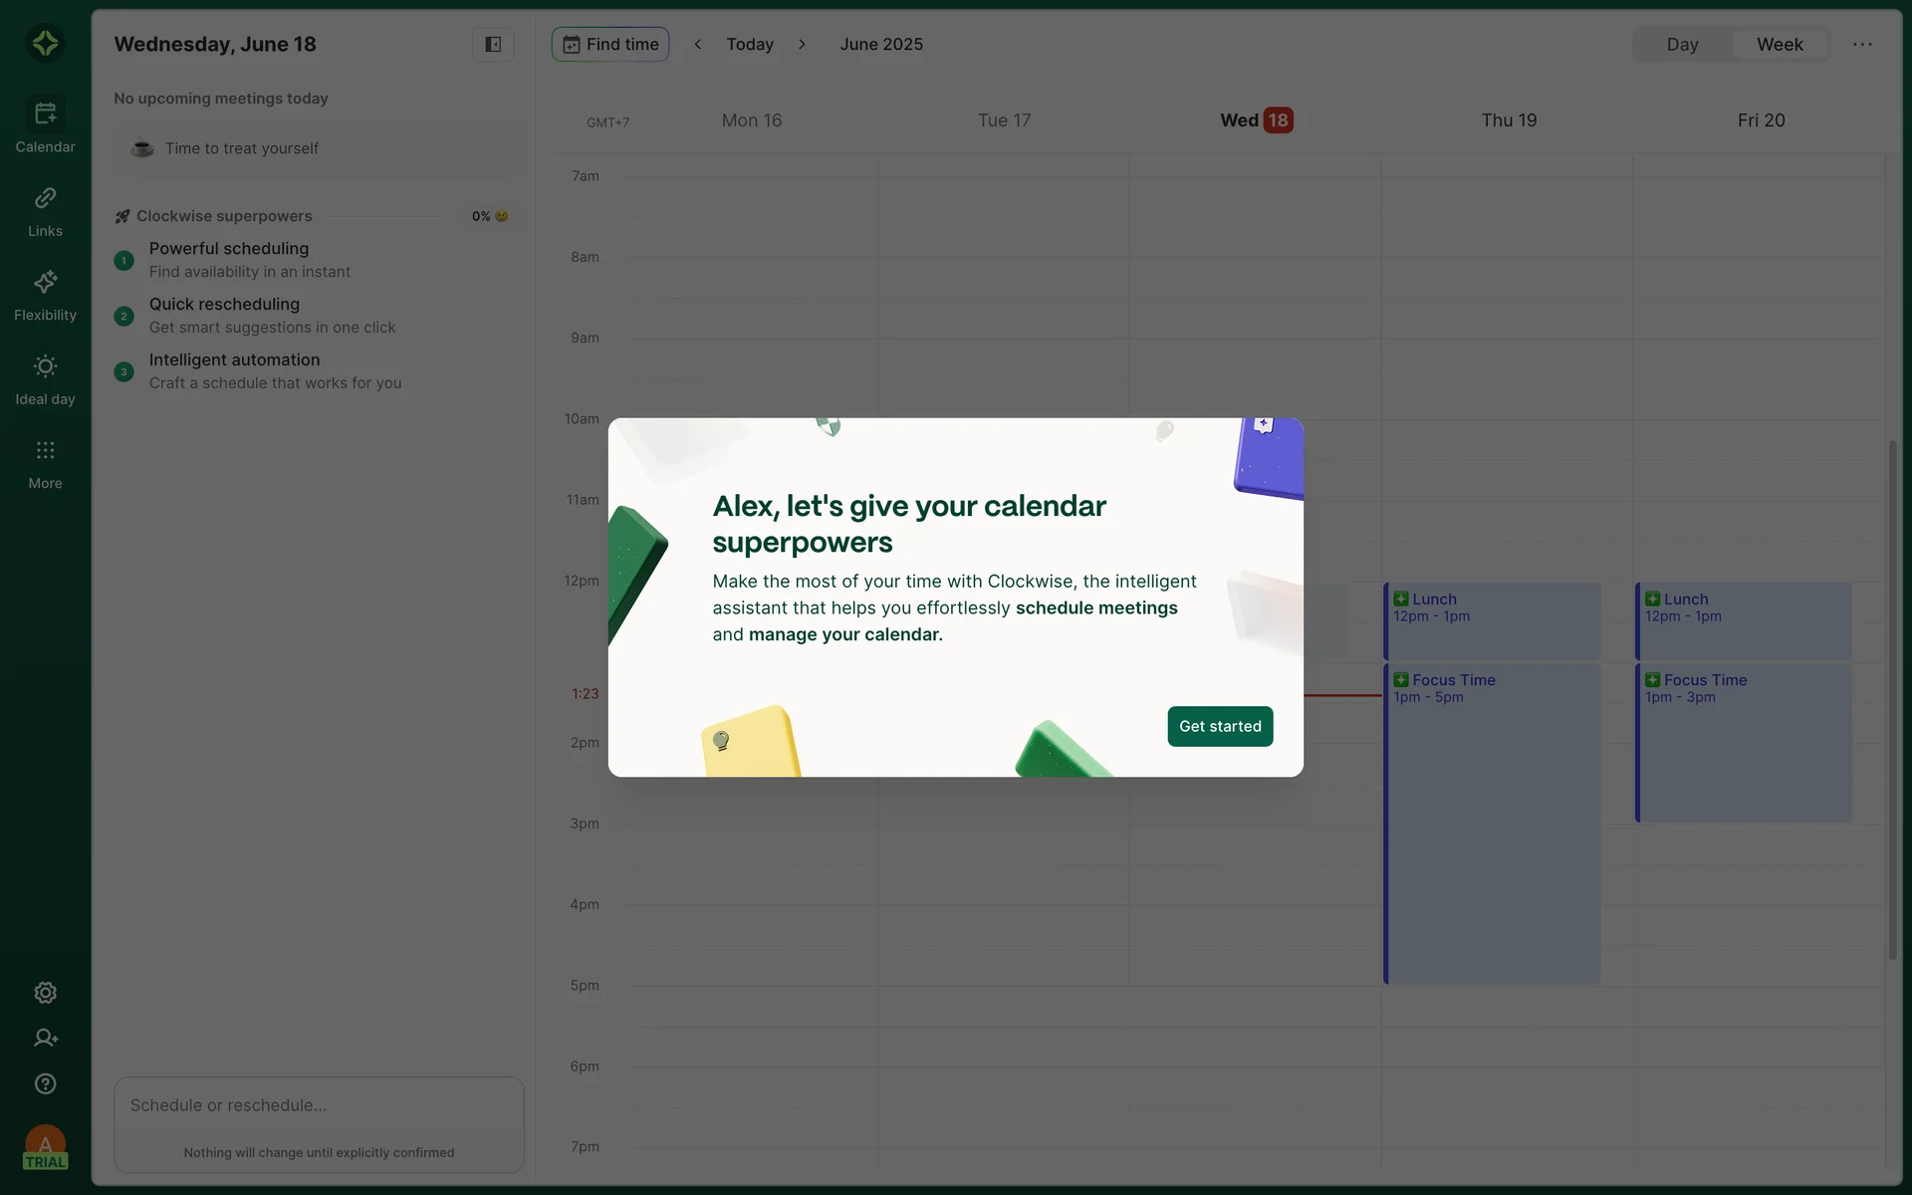Jump to Today in the calendar

pos(749,44)
